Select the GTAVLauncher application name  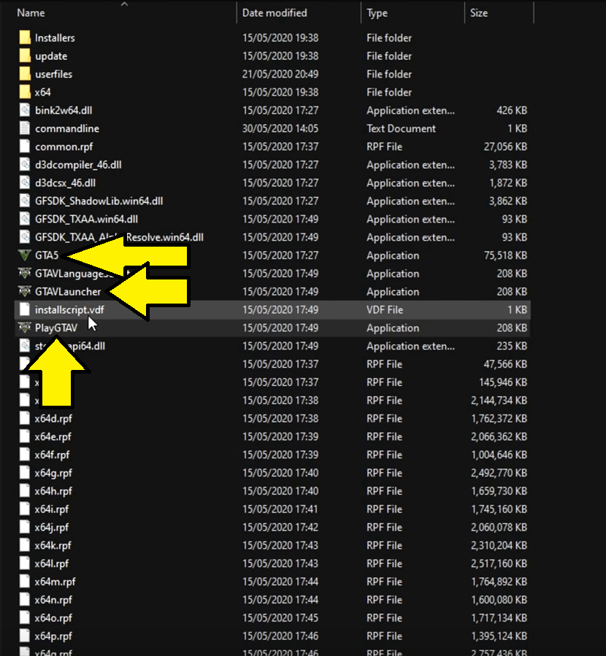[x=68, y=292]
